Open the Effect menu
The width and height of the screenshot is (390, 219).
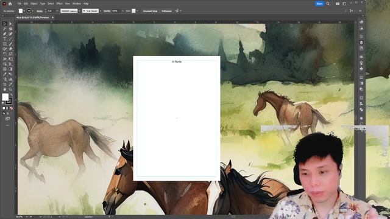click(x=59, y=4)
